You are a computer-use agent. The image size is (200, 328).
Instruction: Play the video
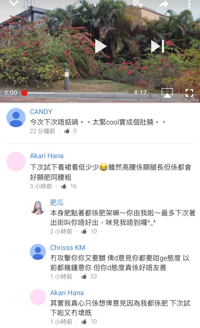pos(101,46)
